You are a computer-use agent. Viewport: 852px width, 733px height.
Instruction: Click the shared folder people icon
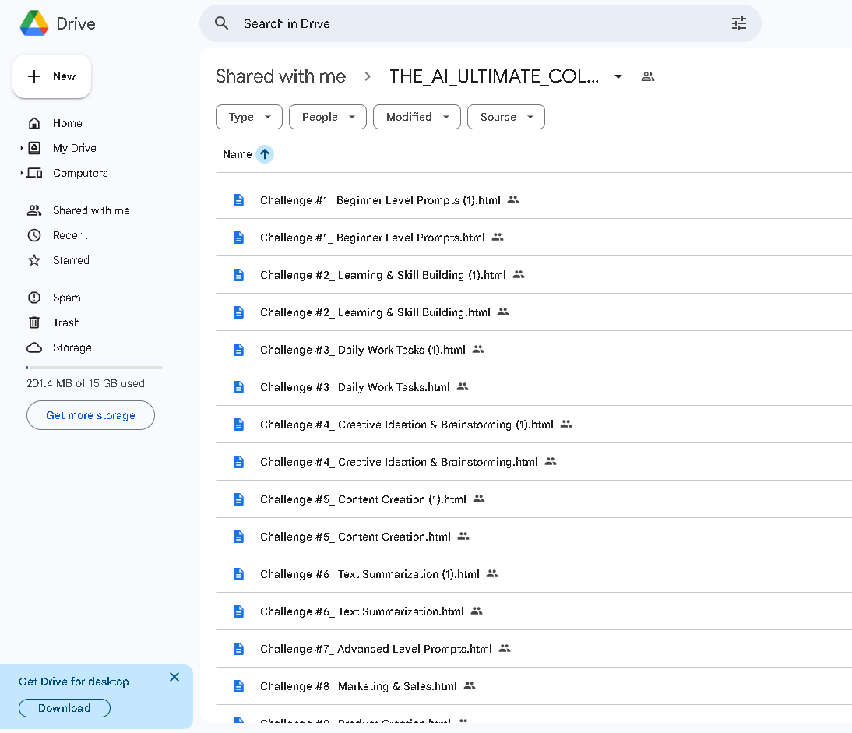647,76
